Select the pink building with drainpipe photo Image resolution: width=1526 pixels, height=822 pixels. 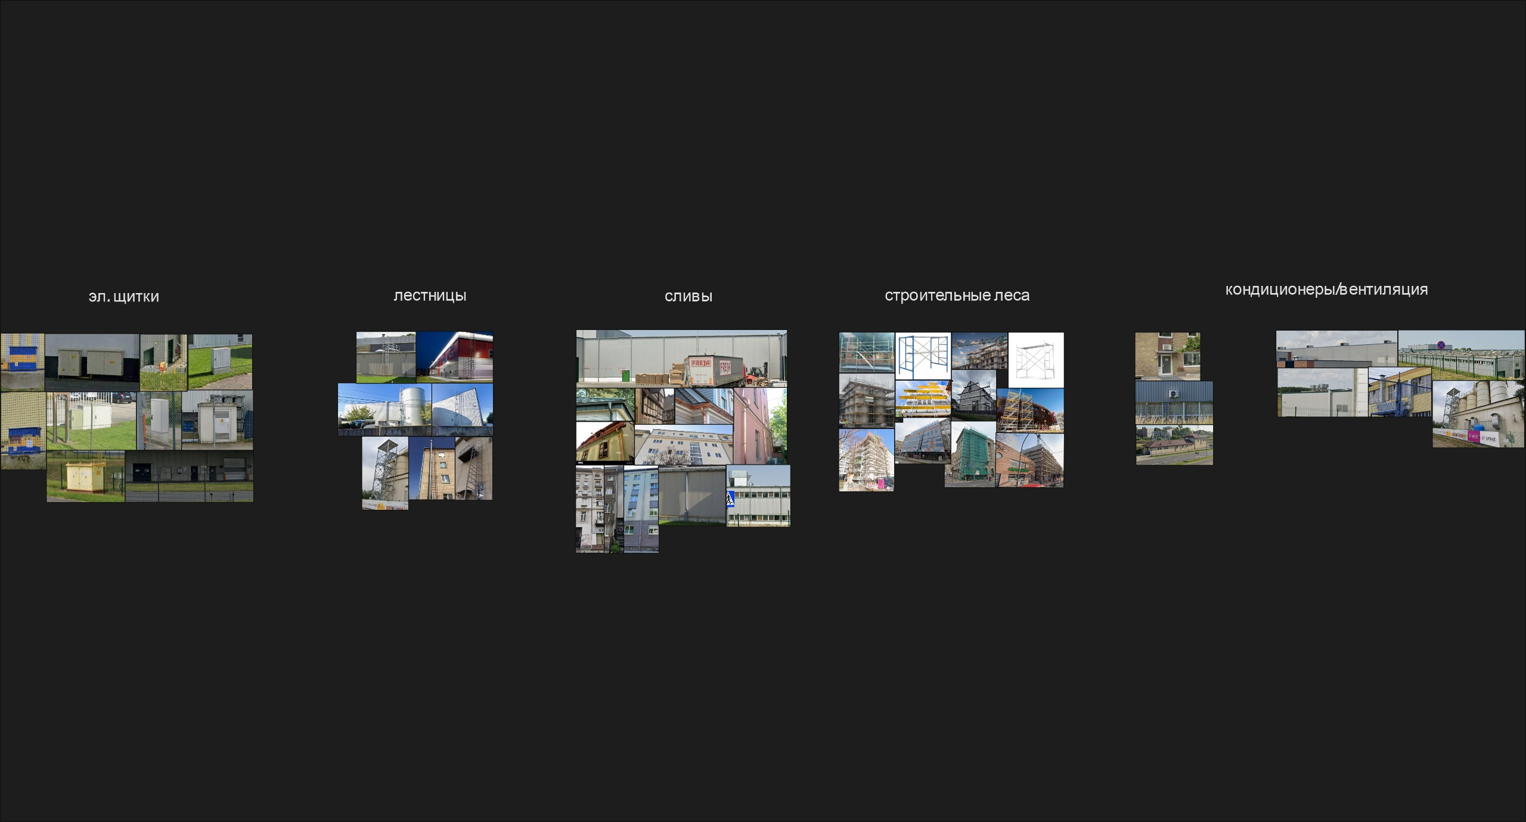(760, 426)
